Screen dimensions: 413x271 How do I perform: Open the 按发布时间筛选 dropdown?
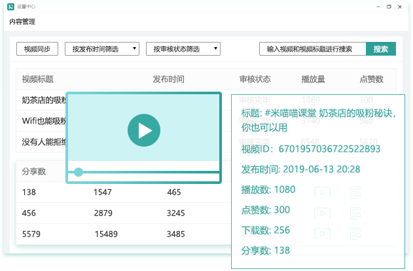click(x=105, y=49)
